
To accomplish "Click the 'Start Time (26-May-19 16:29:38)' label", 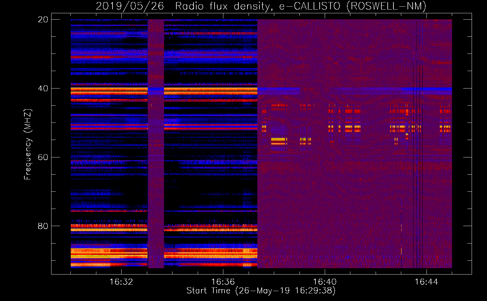I will [261, 291].
